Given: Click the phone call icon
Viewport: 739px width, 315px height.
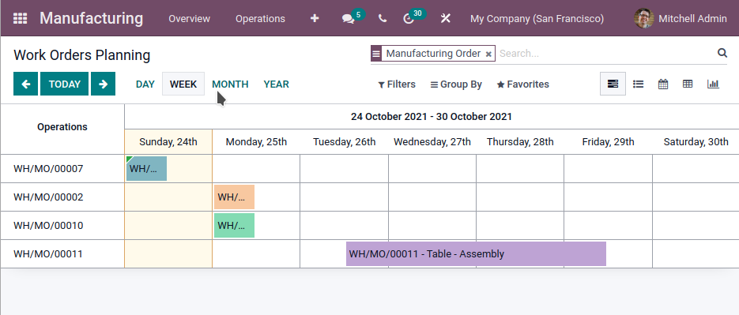Looking at the screenshot, I should 383,19.
